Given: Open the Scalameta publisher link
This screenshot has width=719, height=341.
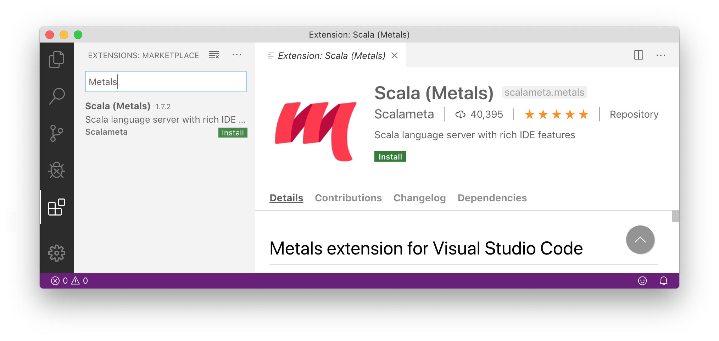Looking at the screenshot, I should pyautogui.click(x=404, y=114).
